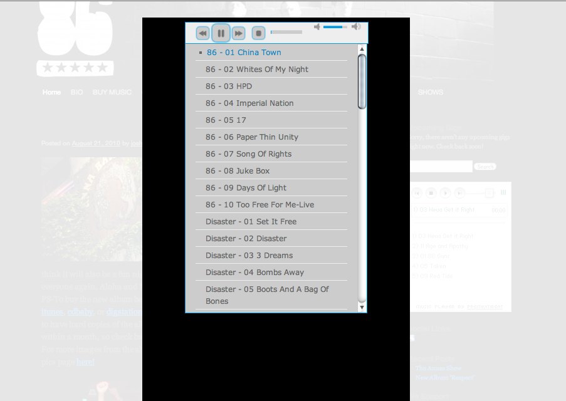Image resolution: width=566 pixels, height=401 pixels.
Task: Choose 86 - 10 Too Free For Me-Live
Action: [259, 205]
